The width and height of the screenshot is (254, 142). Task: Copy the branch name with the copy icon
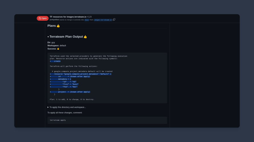114,20
